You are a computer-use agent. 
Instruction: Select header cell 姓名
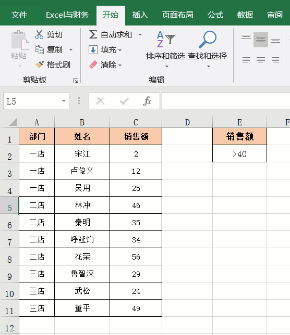pos(82,136)
